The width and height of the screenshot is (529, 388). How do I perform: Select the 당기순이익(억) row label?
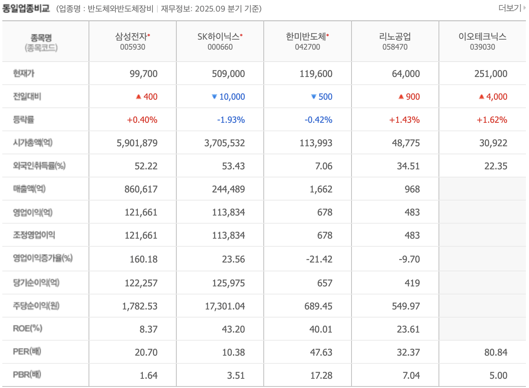[x=36, y=283]
